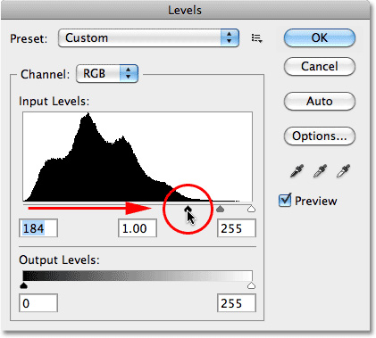Click the Channel label
The height and width of the screenshot is (338, 376).
(x=45, y=74)
